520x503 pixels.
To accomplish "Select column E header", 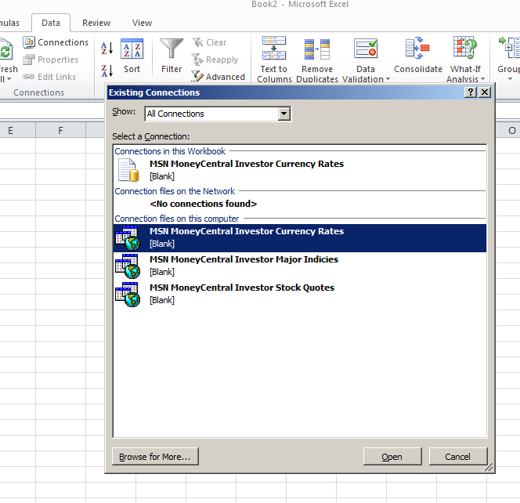I will (11, 130).
